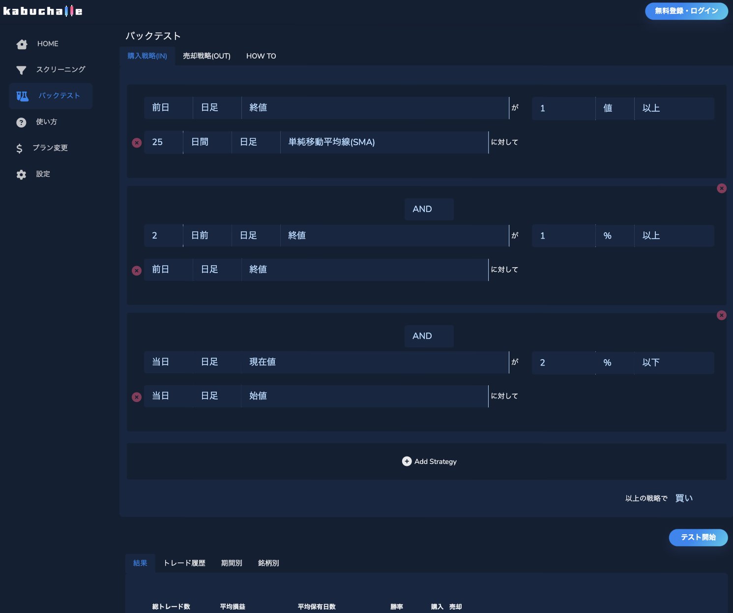The image size is (733, 613).
Task: Click the 平均保有日数 column header
Action: pyautogui.click(x=317, y=607)
